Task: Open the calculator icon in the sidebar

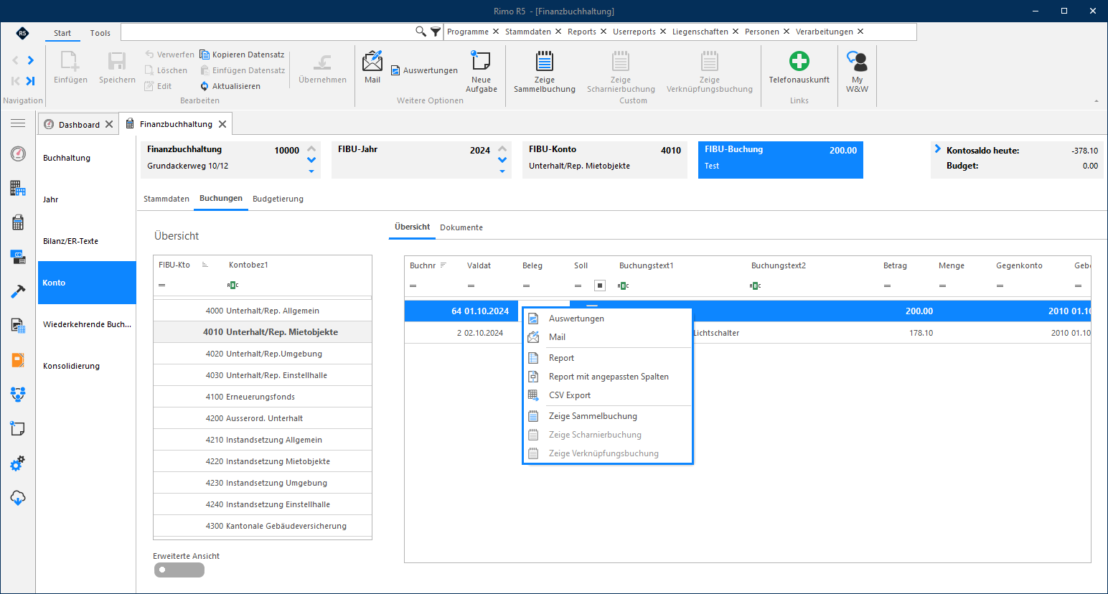Action: click(18, 222)
